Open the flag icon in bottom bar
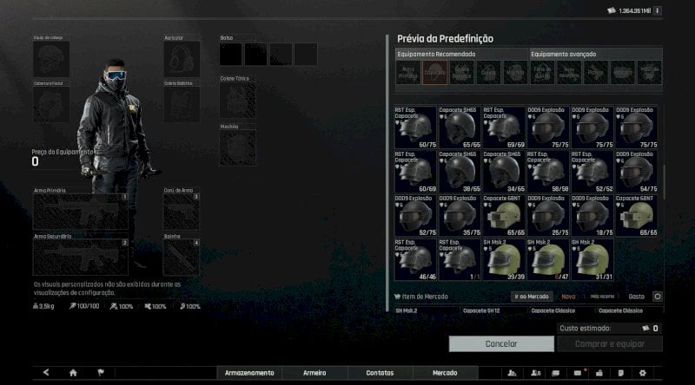 [101, 373]
